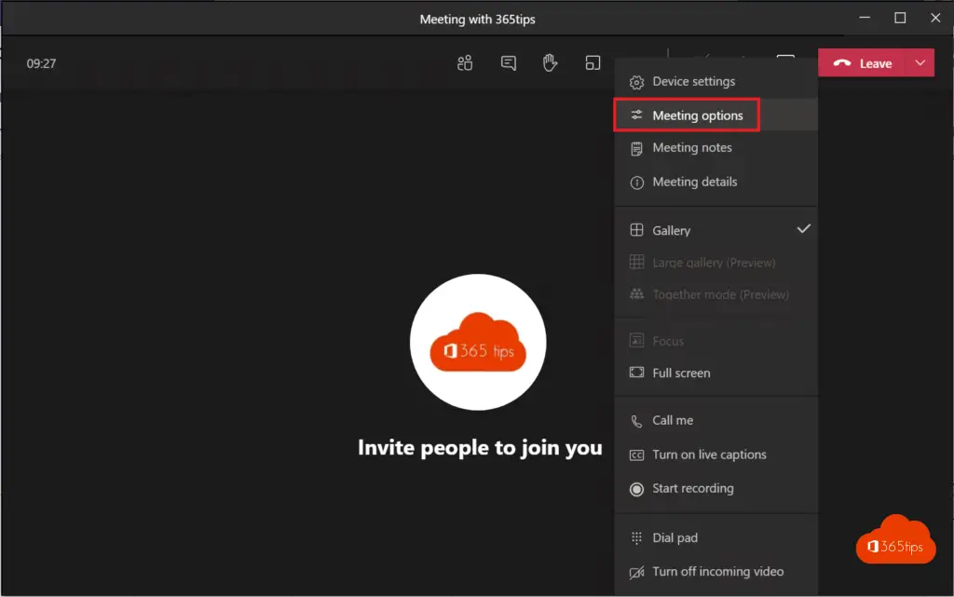Open the Dial pad

pyautogui.click(x=716, y=538)
